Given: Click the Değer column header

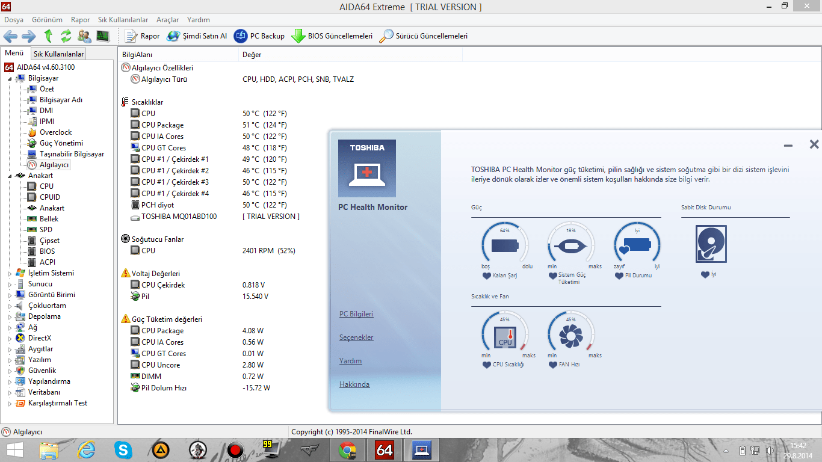Looking at the screenshot, I should (x=350, y=55).
